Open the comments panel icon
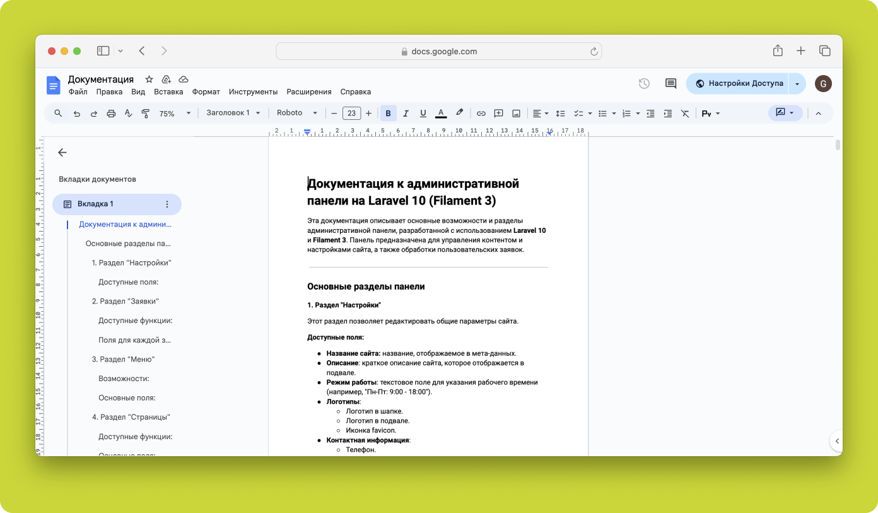The width and height of the screenshot is (878, 513). (x=671, y=83)
